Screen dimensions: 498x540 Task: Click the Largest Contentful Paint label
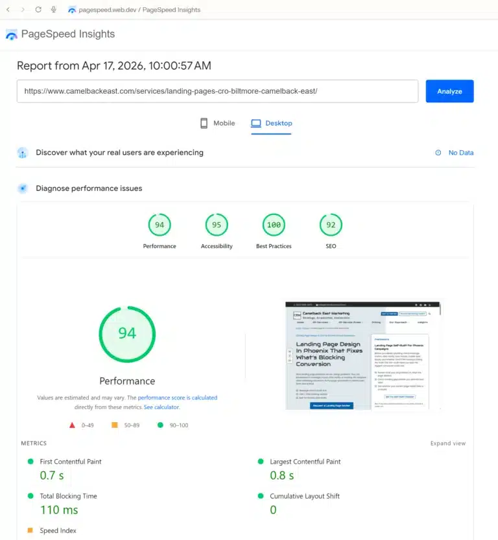(305, 462)
